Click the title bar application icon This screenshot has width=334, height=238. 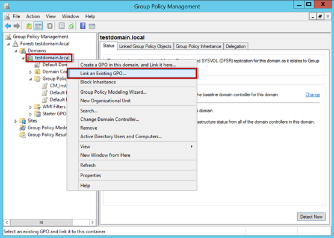click(x=7, y=6)
